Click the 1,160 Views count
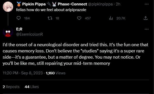154x94 pixels. pos(56,73)
